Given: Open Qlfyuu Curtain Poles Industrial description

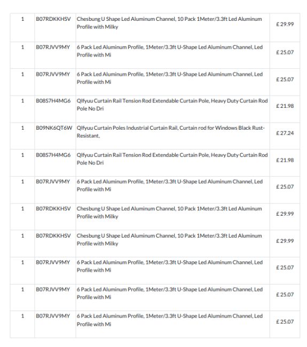Looking at the screenshot, I should pyautogui.click(x=171, y=132).
